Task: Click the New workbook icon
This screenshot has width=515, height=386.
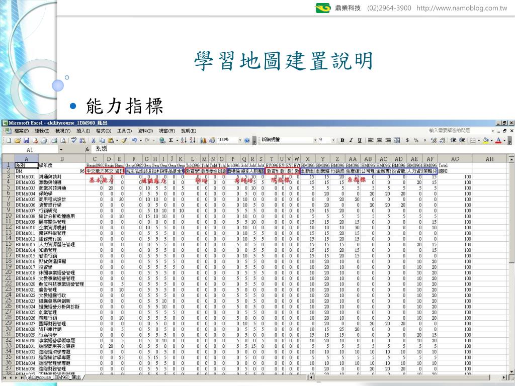Action: coord(9,141)
